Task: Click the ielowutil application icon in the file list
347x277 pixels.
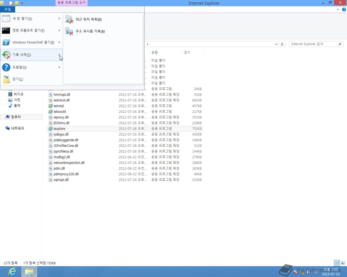Action: pyautogui.click(x=50, y=112)
